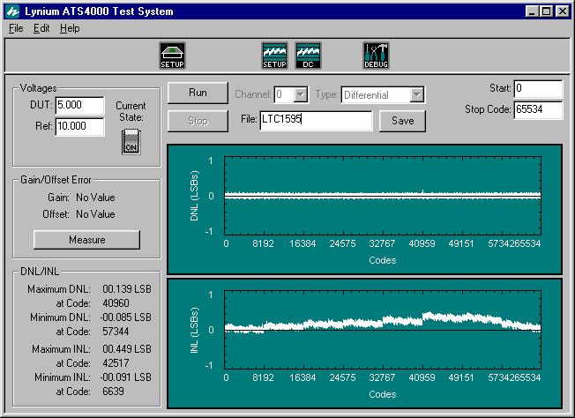575x418 pixels.
Task: Click the Start code input field
Action: (538, 89)
